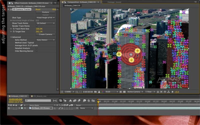Click the Show Snapshot person icon

point(99,92)
